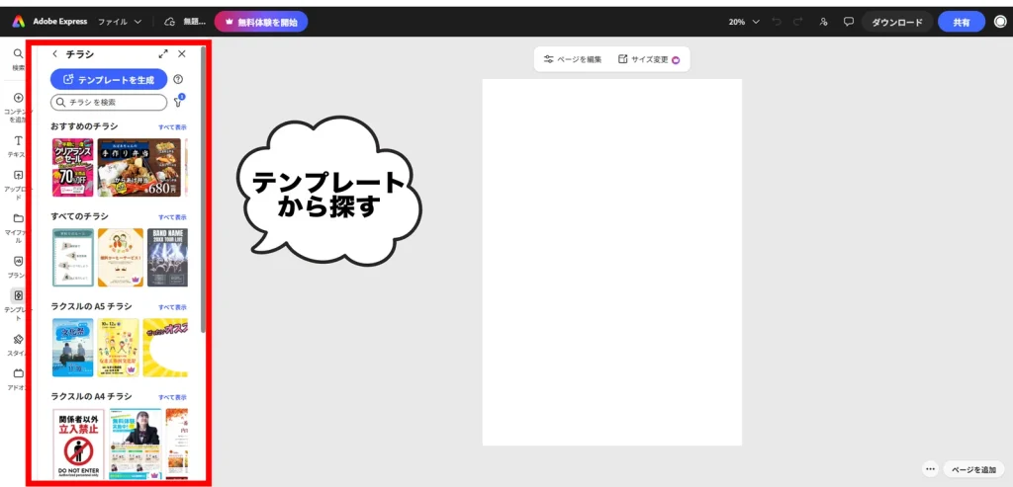Show all in おすすめのチラシ section
Viewport: 1013px width, 487px height.
tap(172, 127)
